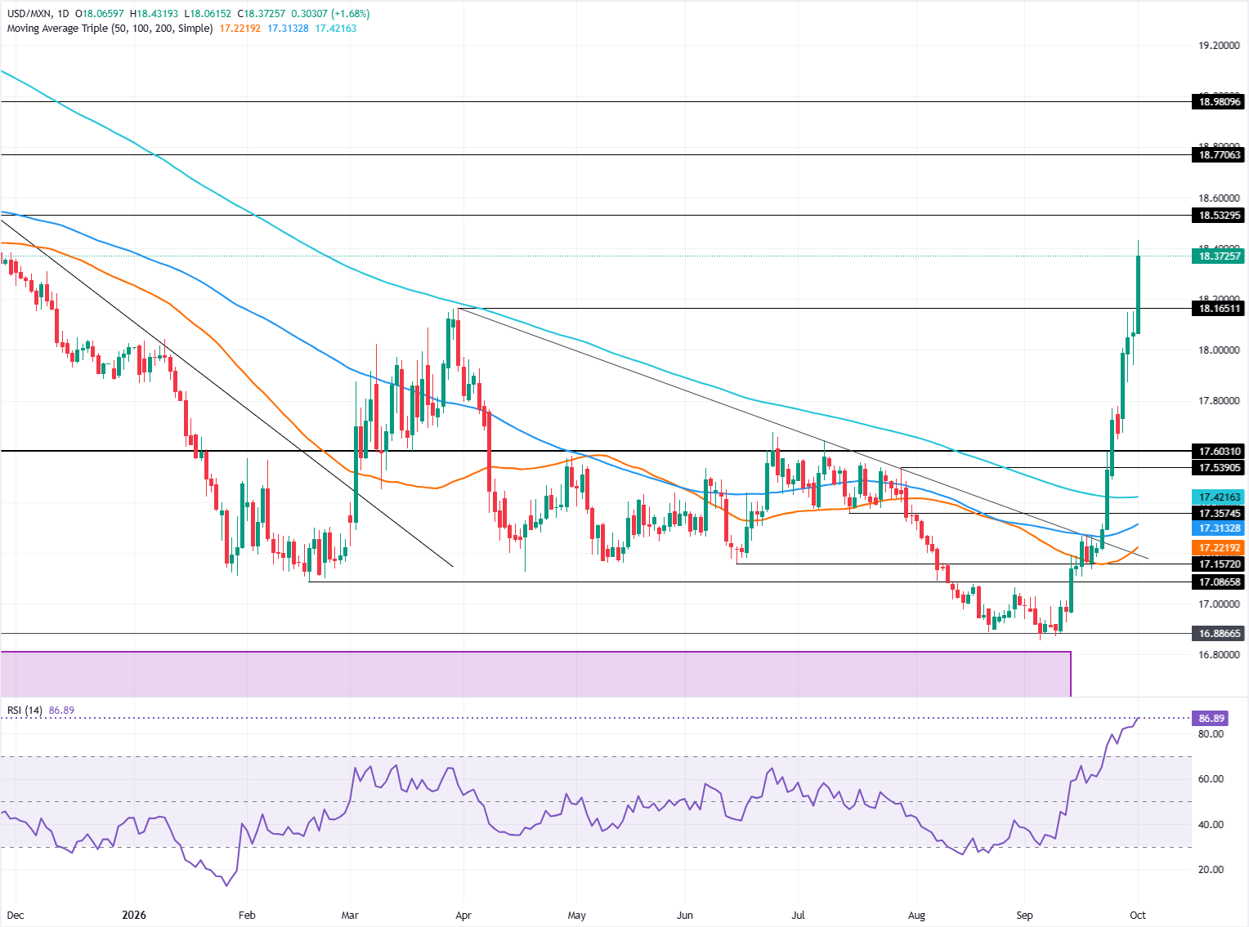Image resolution: width=1249 pixels, height=927 pixels.
Task: Click the blue 17.31328 label on price axis
Action: coord(1219,528)
